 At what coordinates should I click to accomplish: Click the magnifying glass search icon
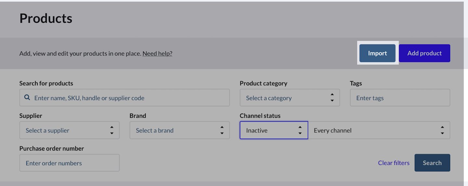coord(27,98)
